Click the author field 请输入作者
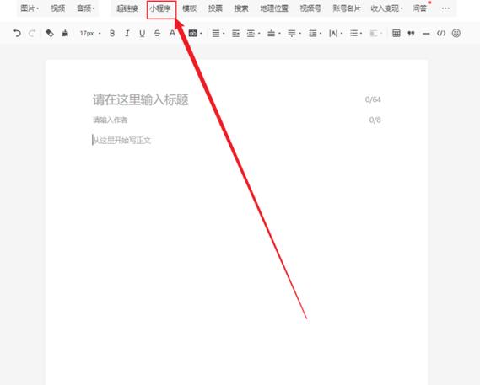Screen dimensions: 480x385 [111, 120]
